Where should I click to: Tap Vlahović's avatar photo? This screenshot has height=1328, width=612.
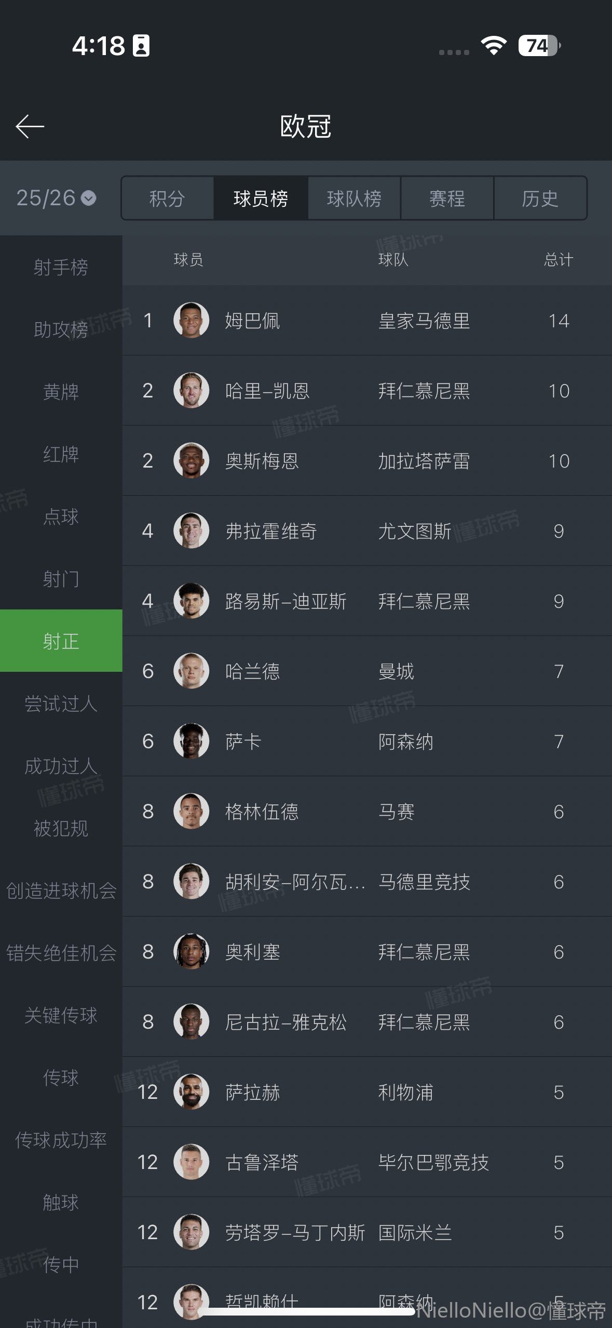point(191,531)
